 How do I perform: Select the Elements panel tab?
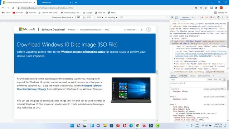pos(185,18)
